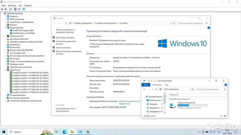Screen dimensions: 241x135
Task: Click the search field in Система window
Action: pos(193,23)
